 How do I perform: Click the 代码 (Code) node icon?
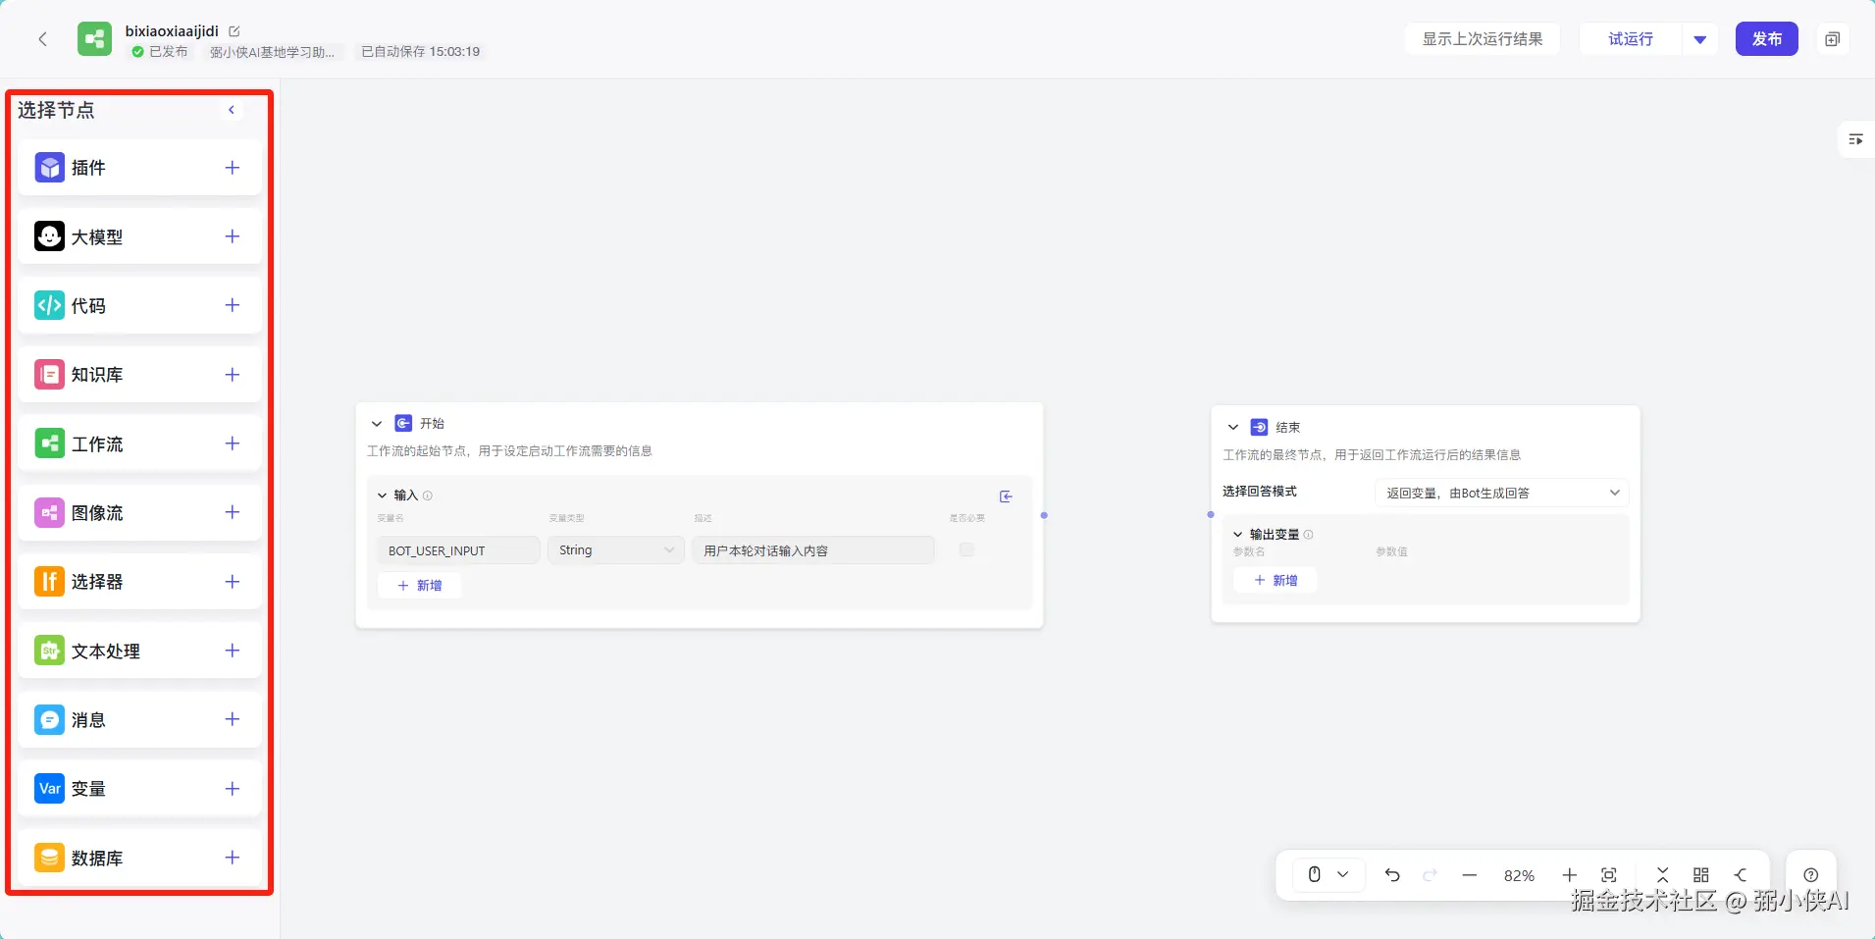[x=49, y=305]
